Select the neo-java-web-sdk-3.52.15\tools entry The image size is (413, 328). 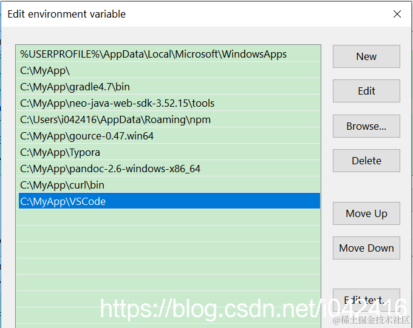tap(169, 103)
